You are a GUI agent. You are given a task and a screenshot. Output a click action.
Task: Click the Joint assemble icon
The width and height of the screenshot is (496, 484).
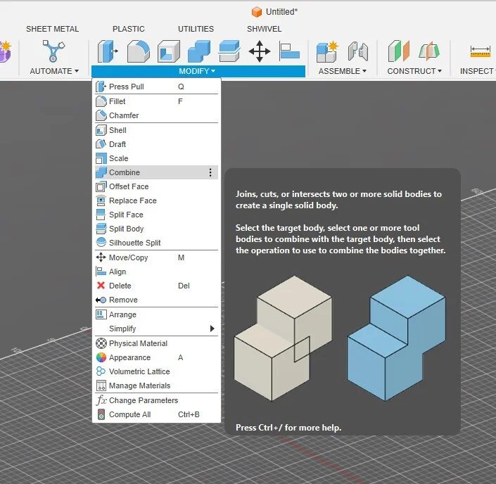tap(358, 51)
